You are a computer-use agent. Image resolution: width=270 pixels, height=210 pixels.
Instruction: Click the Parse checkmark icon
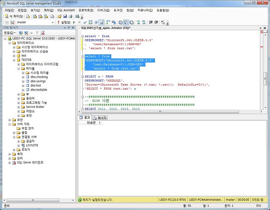85,22
